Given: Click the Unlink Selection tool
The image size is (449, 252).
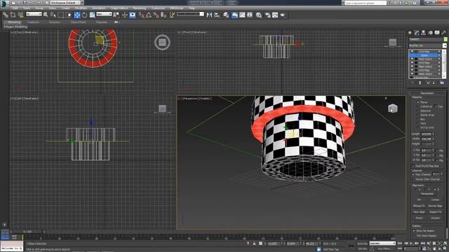Looking at the screenshot, I should [13, 15].
